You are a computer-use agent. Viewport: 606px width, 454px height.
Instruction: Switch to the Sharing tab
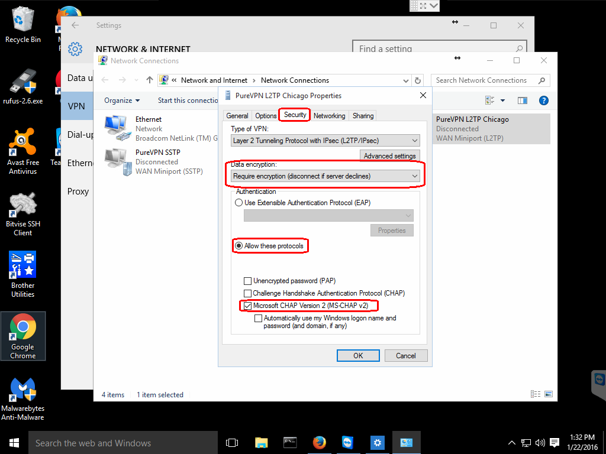point(363,116)
